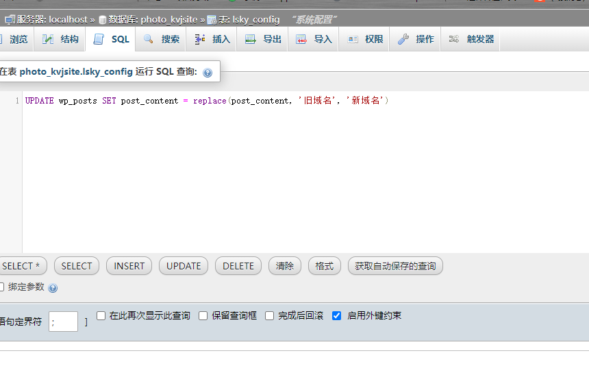Click the operations (操作) wrench icon

[x=403, y=39]
